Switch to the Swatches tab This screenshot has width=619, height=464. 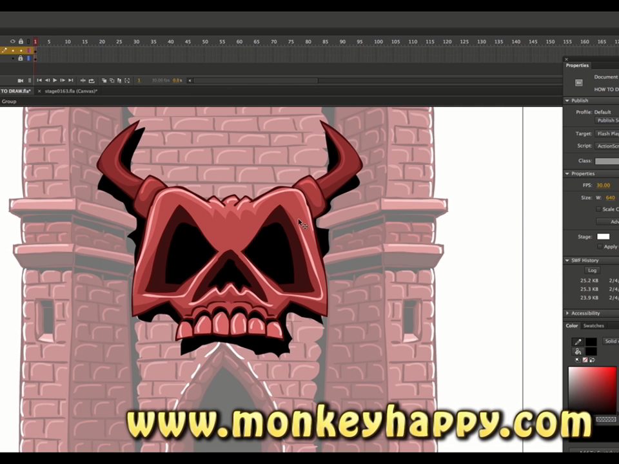(x=594, y=326)
